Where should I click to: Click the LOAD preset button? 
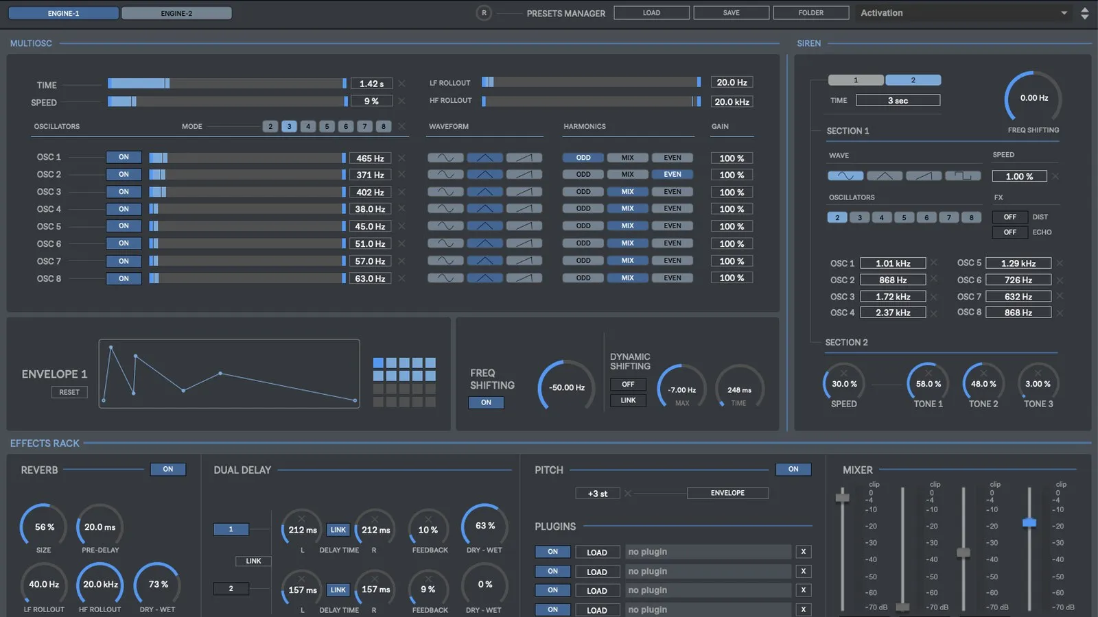[x=651, y=13]
